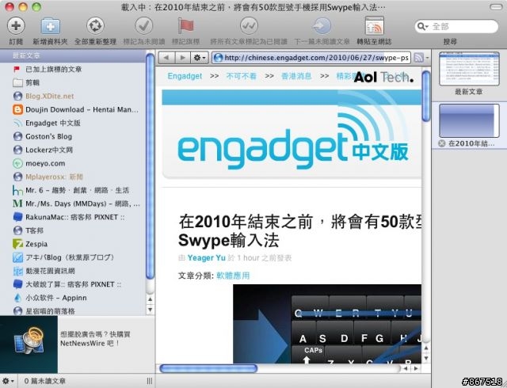
Task: Open the 軟體應用 category link
Action: (x=233, y=276)
